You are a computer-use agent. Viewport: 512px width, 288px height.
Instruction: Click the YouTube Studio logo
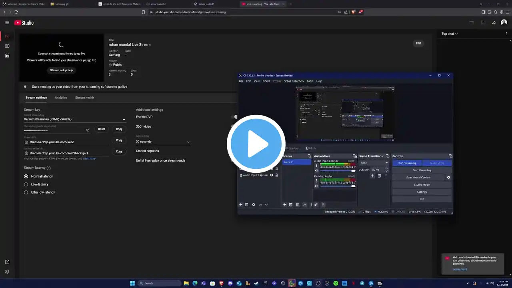[x=24, y=22]
